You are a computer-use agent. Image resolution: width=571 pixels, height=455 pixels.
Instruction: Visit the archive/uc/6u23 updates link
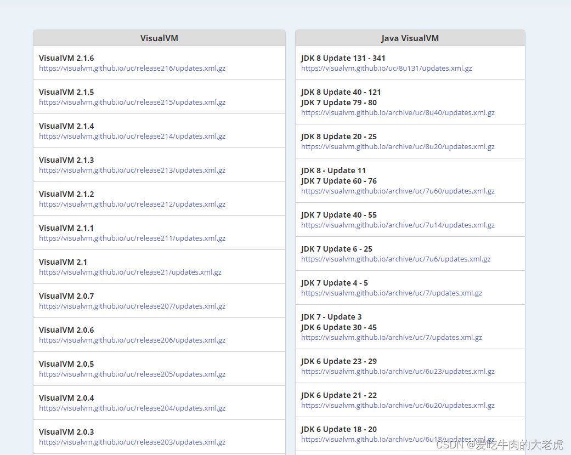click(398, 372)
